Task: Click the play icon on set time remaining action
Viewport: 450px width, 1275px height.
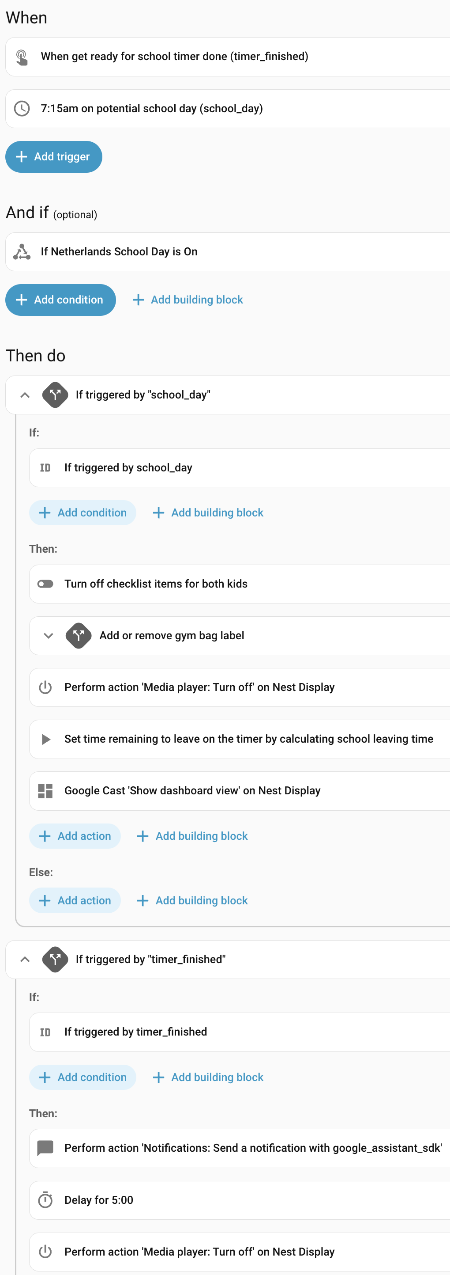Action: [45, 739]
